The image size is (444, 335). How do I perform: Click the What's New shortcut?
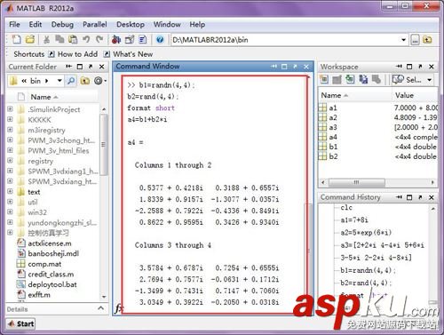tap(129, 54)
